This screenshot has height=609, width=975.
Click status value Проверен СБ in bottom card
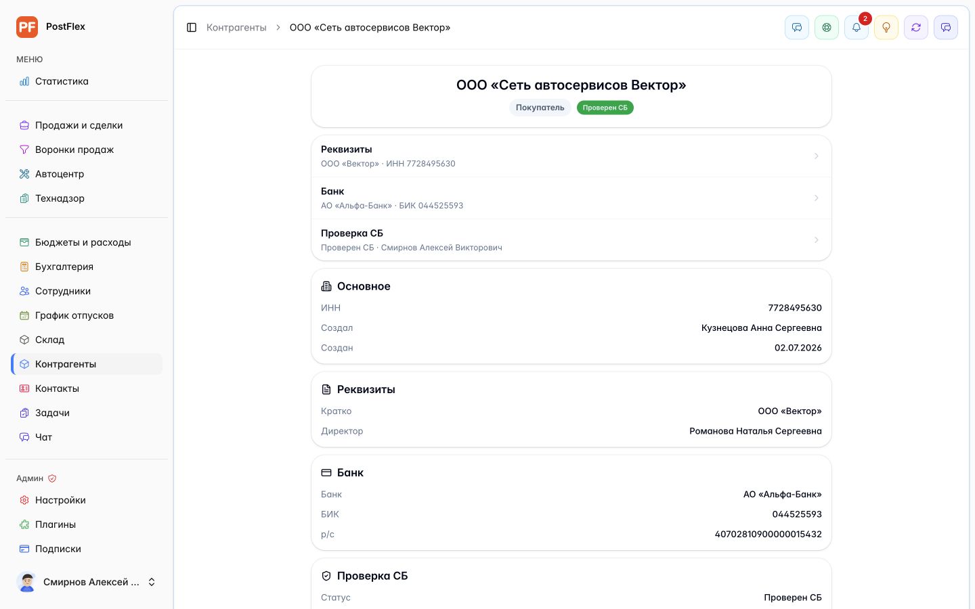pos(793,597)
